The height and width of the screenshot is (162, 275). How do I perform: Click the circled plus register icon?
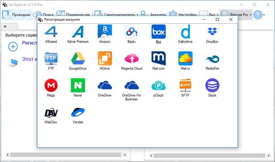tap(13, 47)
